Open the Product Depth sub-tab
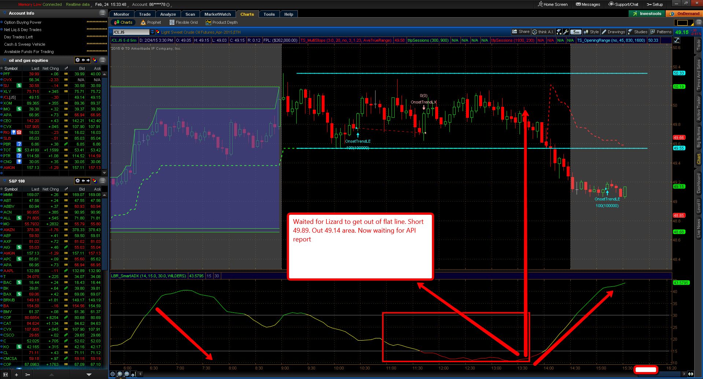This screenshot has height=379, width=703. point(222,22)
